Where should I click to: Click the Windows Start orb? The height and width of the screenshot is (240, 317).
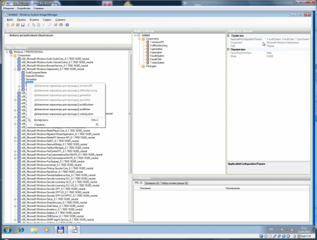tap(7, 230)
